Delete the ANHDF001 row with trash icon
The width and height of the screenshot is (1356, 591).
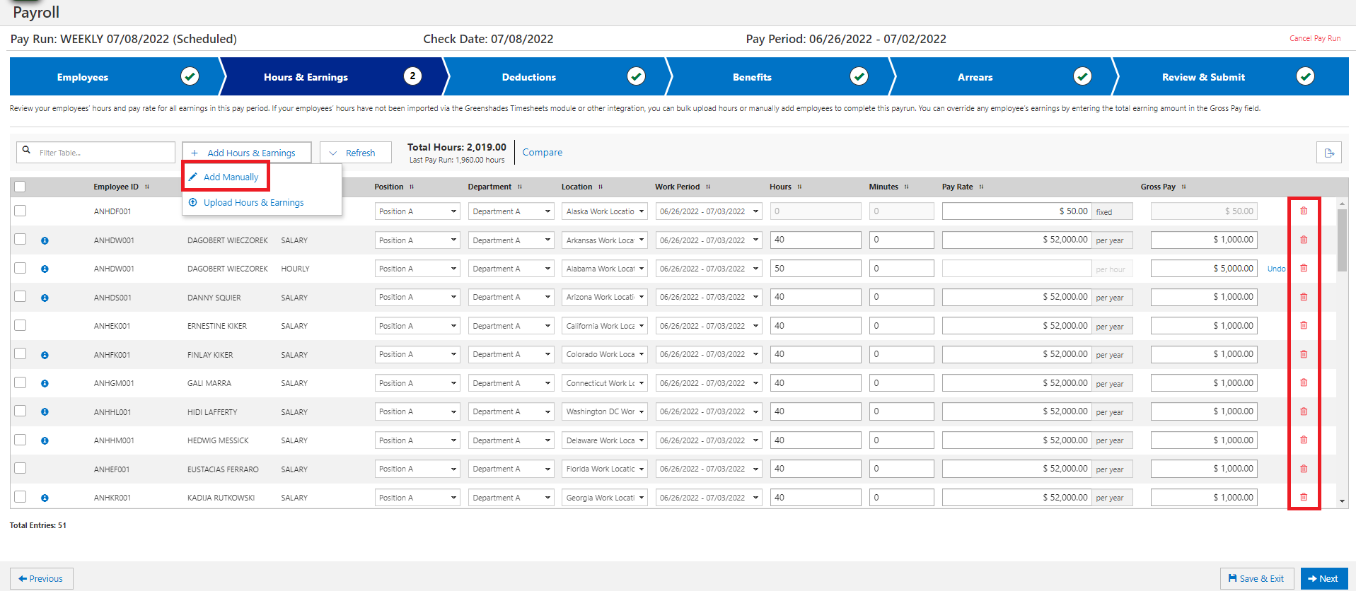pos(1304,211)
